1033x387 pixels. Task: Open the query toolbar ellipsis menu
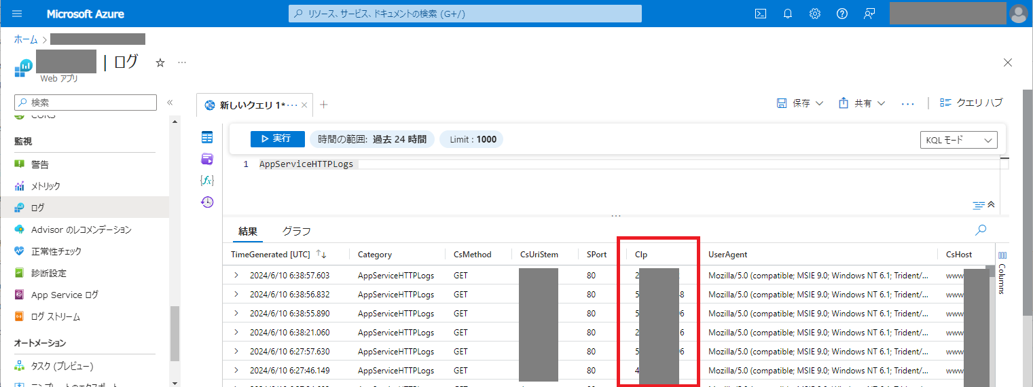[x=908, y=103]
